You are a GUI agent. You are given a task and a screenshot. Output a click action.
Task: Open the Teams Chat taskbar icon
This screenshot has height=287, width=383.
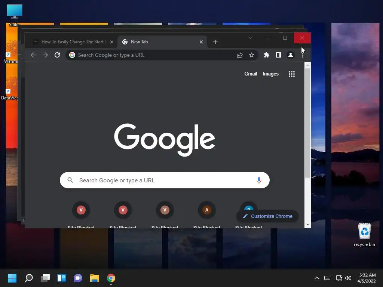[78, 278]
